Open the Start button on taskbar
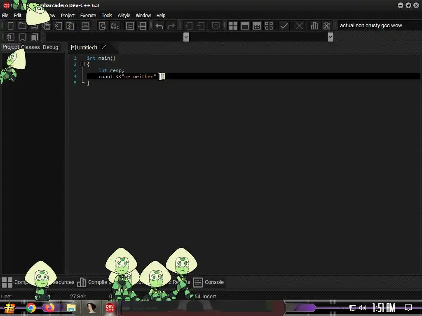This screenshot has width=422, height=316. 9,308
